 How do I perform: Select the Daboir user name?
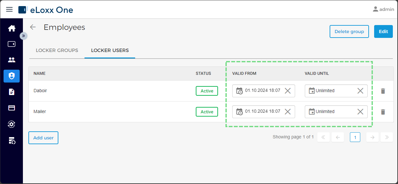point(40,91)
